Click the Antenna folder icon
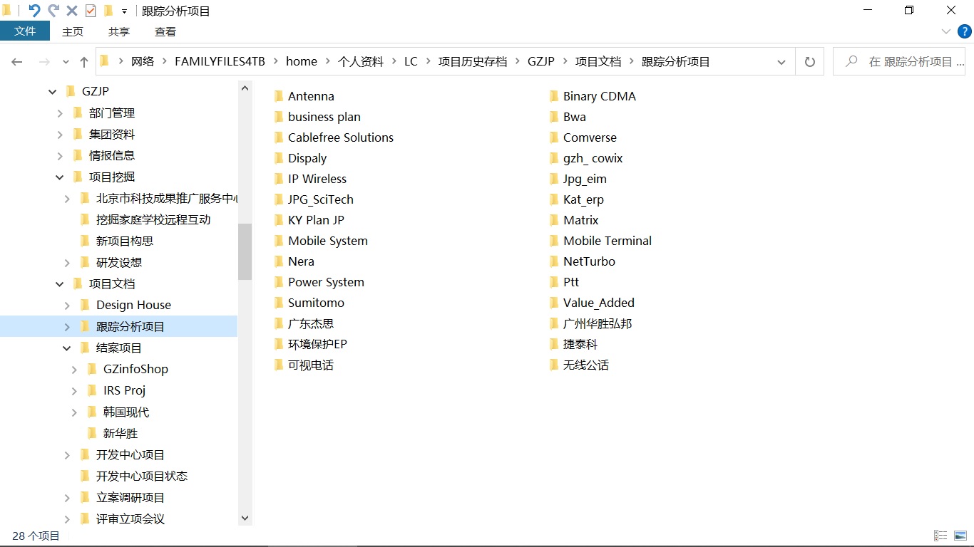This screenshot has height=547, width=974. [279, 96]
